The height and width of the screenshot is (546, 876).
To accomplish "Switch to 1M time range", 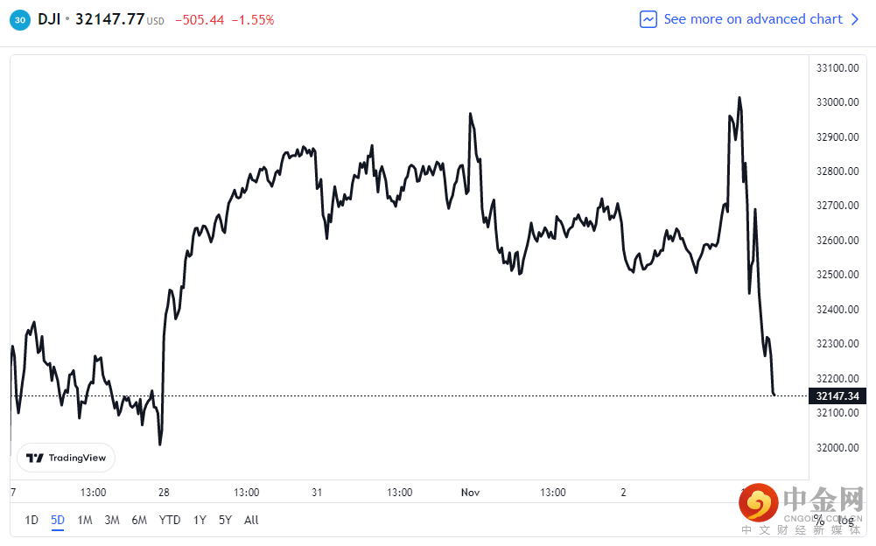I will point(85,520).
